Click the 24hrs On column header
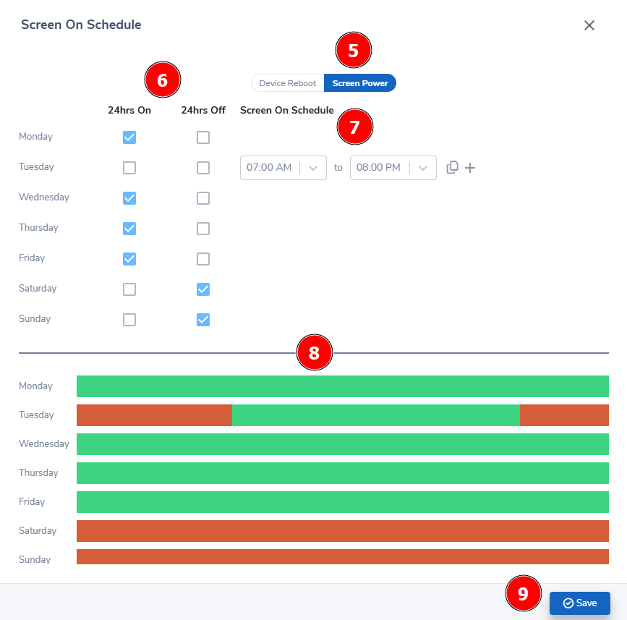Screen dimensions: 627x620 129,111
